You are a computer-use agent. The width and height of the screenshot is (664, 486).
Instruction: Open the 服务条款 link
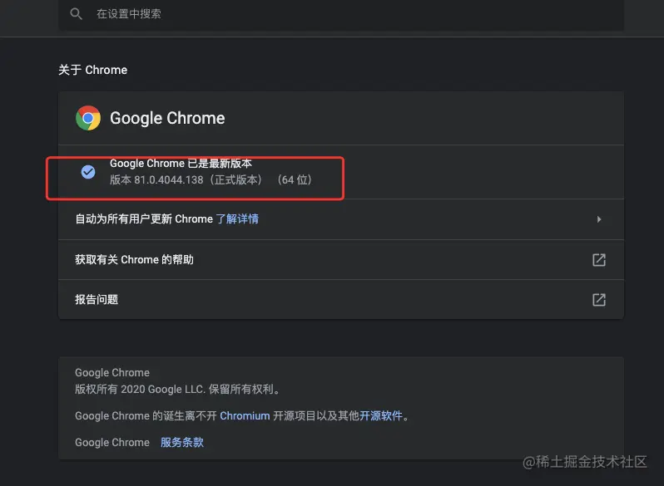click(182, 443)
